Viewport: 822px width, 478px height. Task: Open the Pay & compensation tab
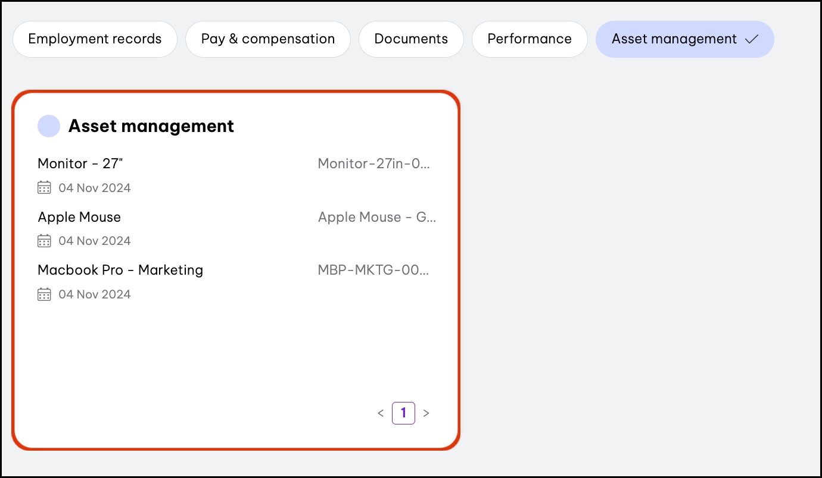pos(267,39)
